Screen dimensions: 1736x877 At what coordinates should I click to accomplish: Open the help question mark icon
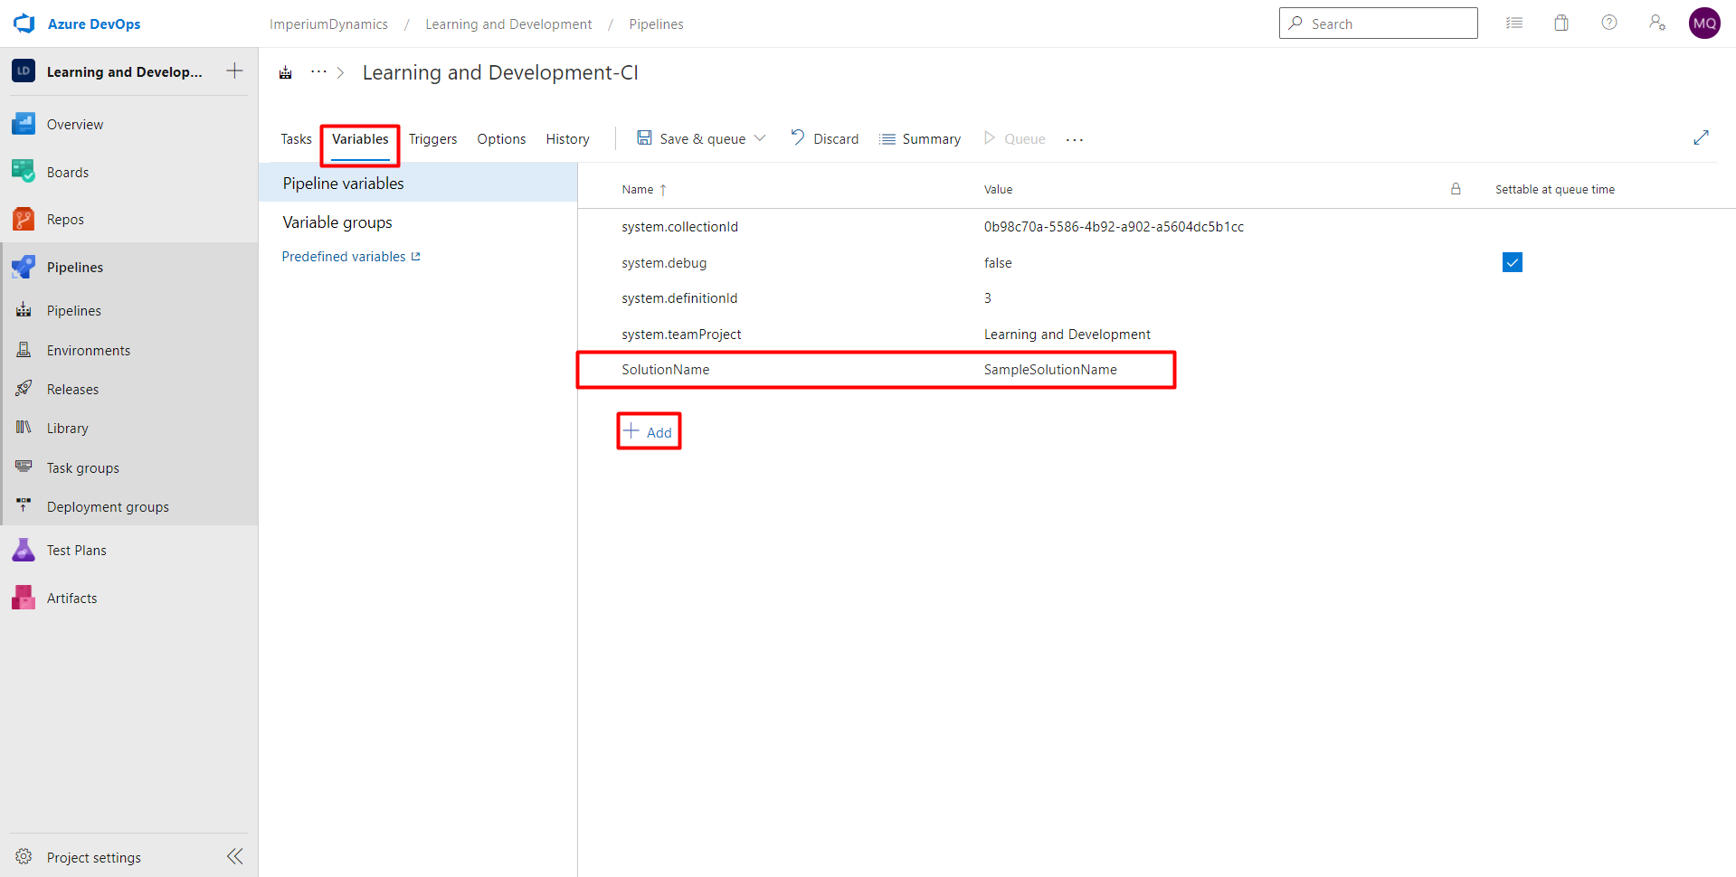click(x=1608, y=23)
